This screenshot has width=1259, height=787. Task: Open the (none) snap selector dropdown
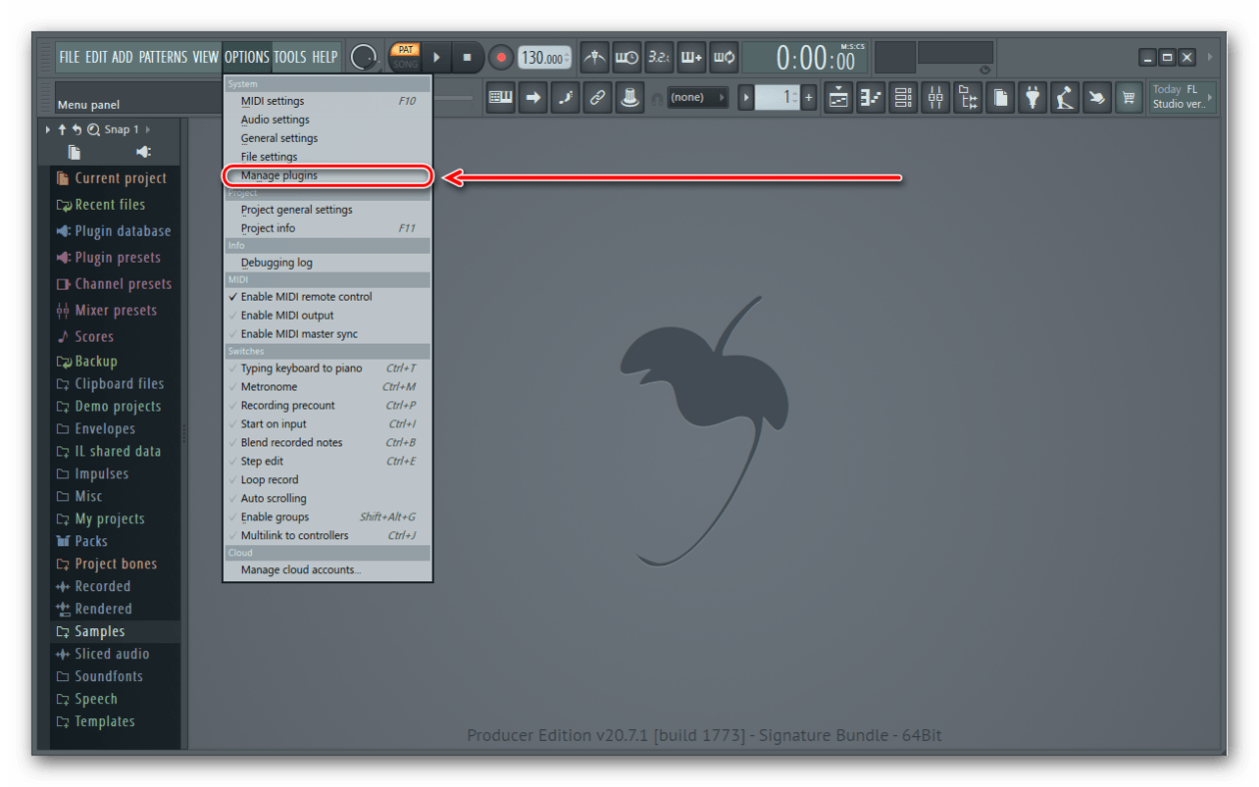[696, 98]
